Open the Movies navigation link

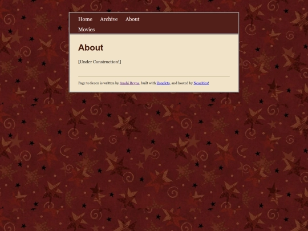(x=87, y=30)
